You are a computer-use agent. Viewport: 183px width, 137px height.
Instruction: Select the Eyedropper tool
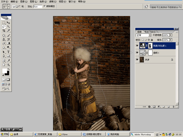[8, 61]
